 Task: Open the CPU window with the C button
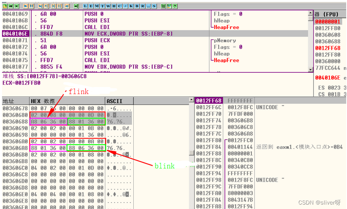click(x=120, y=6)
